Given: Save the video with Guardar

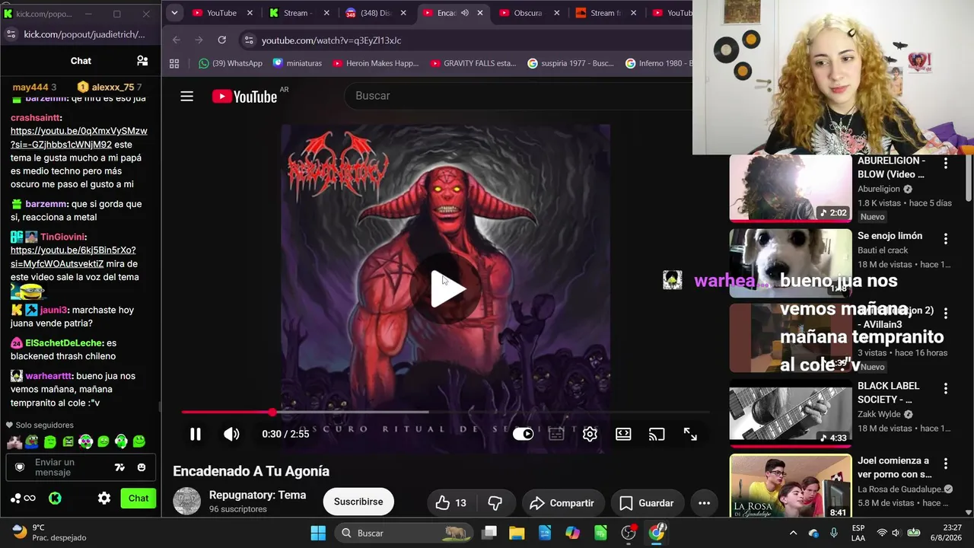Looking at the screenshot, I should coord(647,502).
